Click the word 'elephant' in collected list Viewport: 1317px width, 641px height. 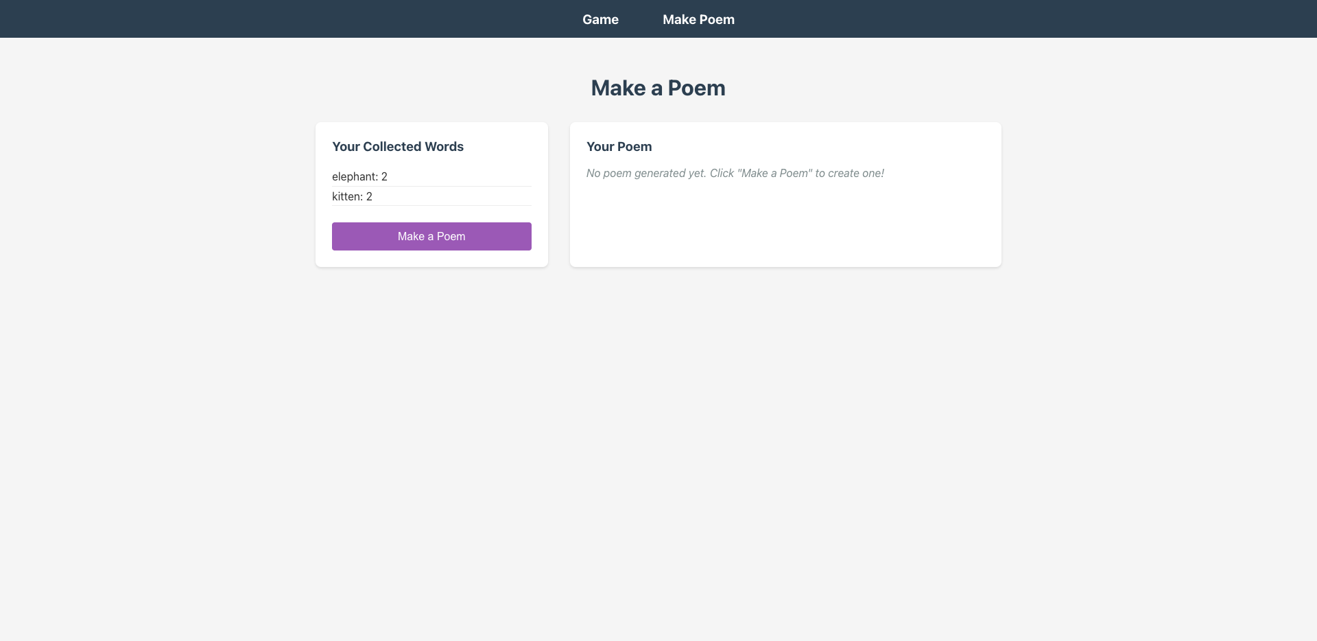point(353,177)
